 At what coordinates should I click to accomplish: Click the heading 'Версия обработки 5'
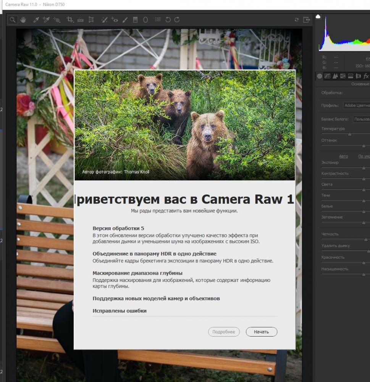pyautogui.click(x=118, y=228)
